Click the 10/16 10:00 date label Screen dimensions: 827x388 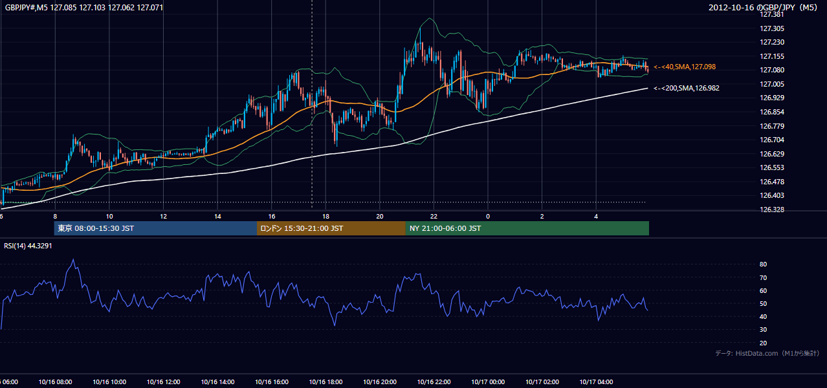pyautogui.click(x=109, y=382)
